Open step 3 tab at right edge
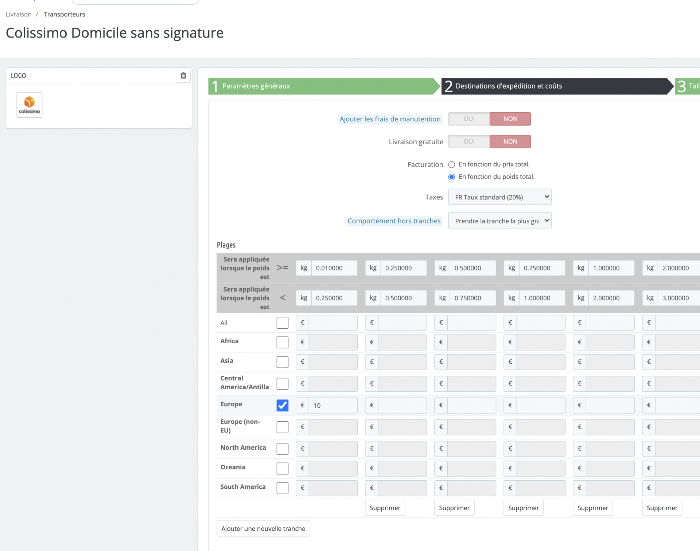700x551 pixels. 688,86
